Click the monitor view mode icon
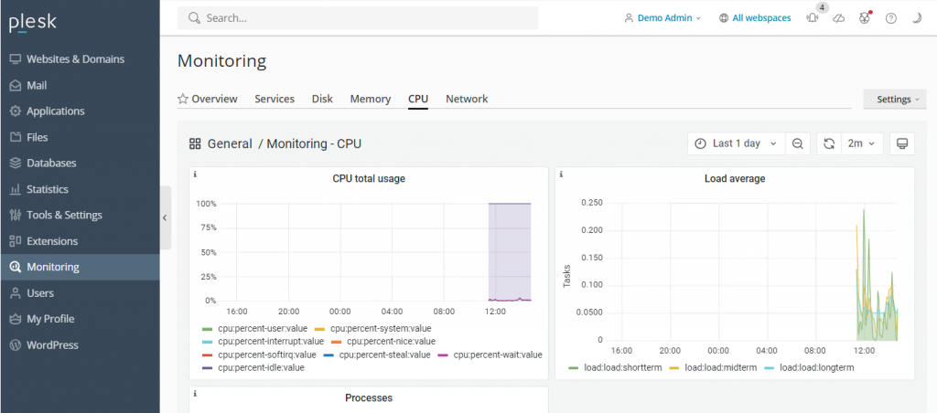The width and height of the screenshot is (937, 413). coord(901,143)
